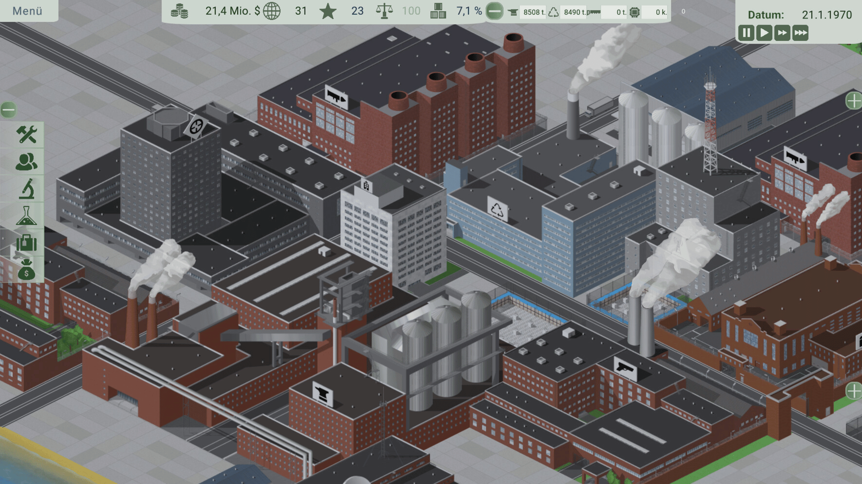Pause the game simulation
The image size is (862, 484).
(746, 33)
